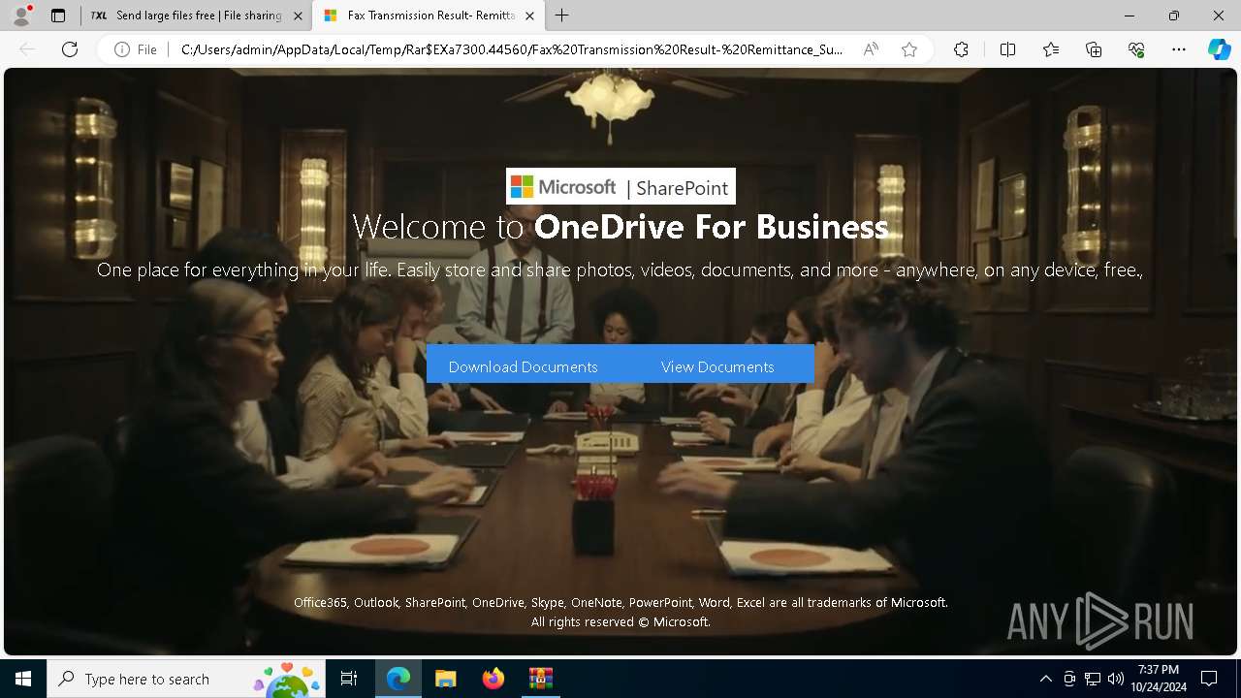Minimize the Edge browser window
This screenshot has width=1241, height=698.
pos(1130,16)
